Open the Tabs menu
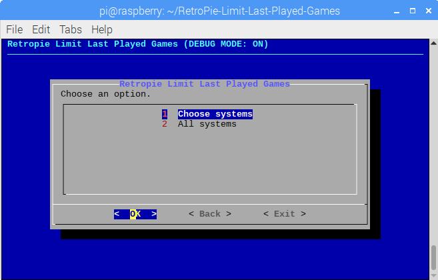Viewport: 438px width, 280px height. pyautogui.click(x=71, y=29)
